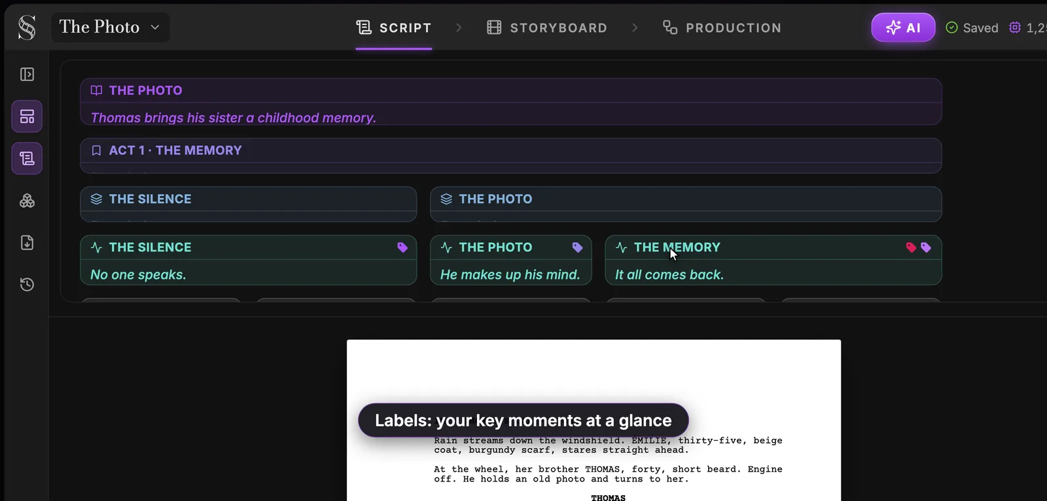Launch the AI assistant button
The height and width of the screenshot is (501, 1047).
[x=903, y=27]
